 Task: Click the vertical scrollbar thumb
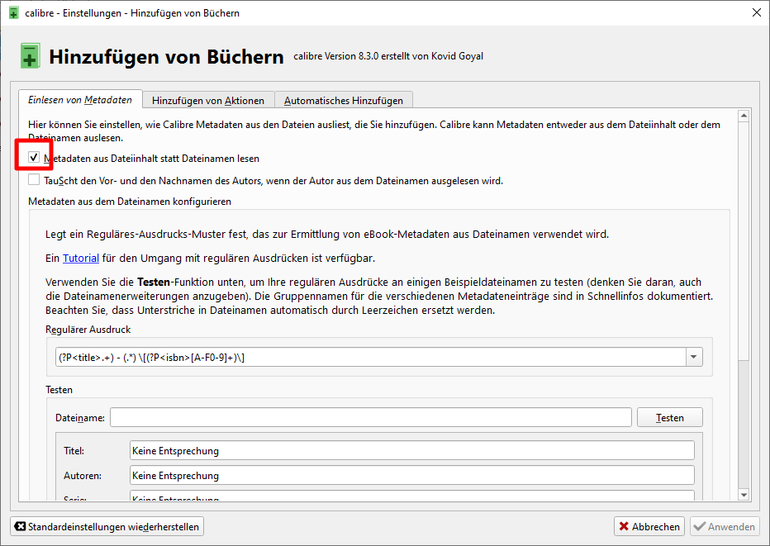coord(744,240)
